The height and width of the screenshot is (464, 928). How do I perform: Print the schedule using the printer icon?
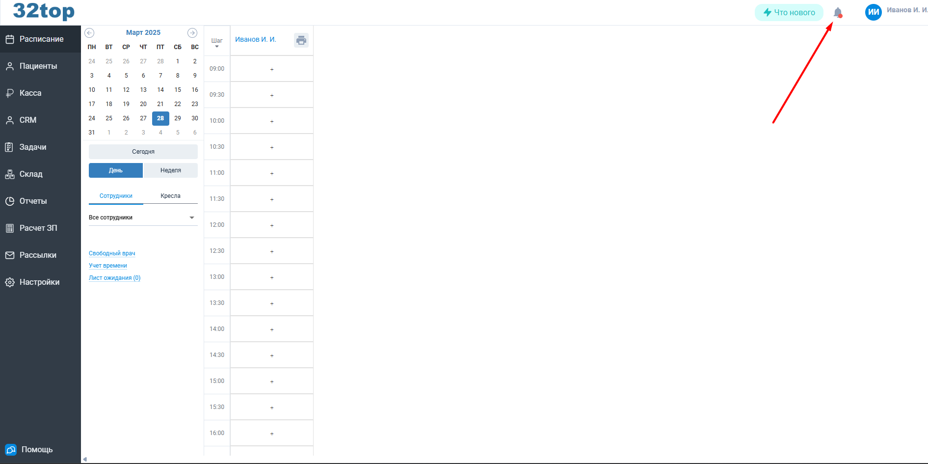pos(301,40)
